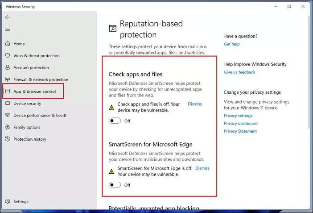
Task: Open Device performance & health
Action: 41,115
